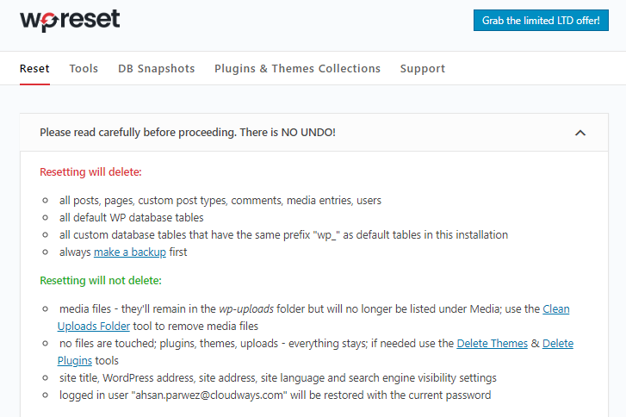Click the logged in user email text
This screenshot has width=626, height=417.
tap(209, 395)
